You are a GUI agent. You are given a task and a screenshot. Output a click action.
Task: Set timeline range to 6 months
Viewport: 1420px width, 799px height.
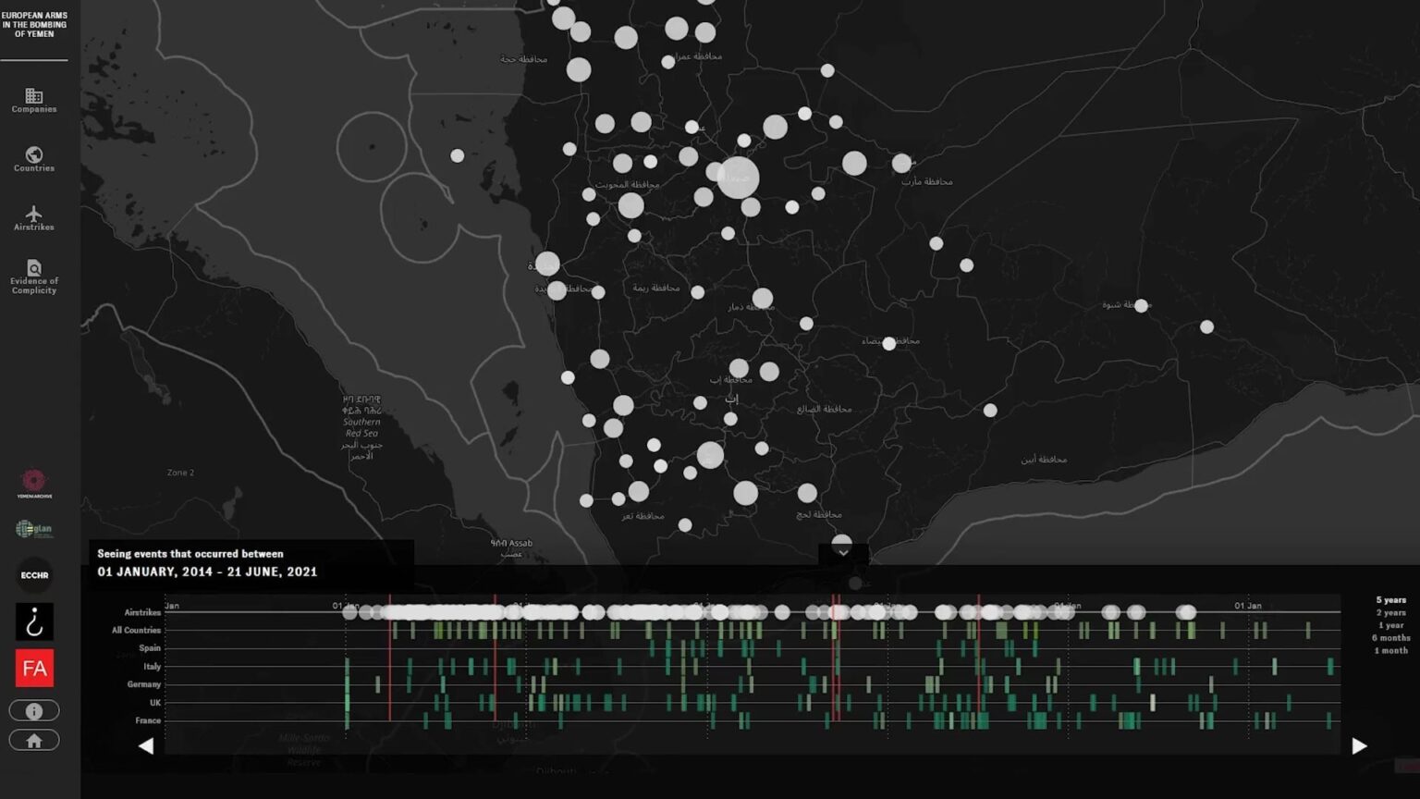click(x=1390, y=638)
